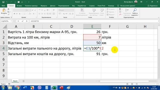Click the Save icon in the quick access toolbar

[x=3, y=2]
